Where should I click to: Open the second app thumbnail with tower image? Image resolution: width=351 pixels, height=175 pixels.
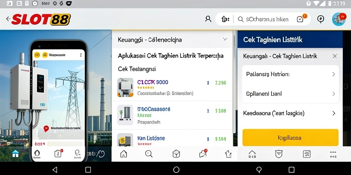[x=125, y=115]
